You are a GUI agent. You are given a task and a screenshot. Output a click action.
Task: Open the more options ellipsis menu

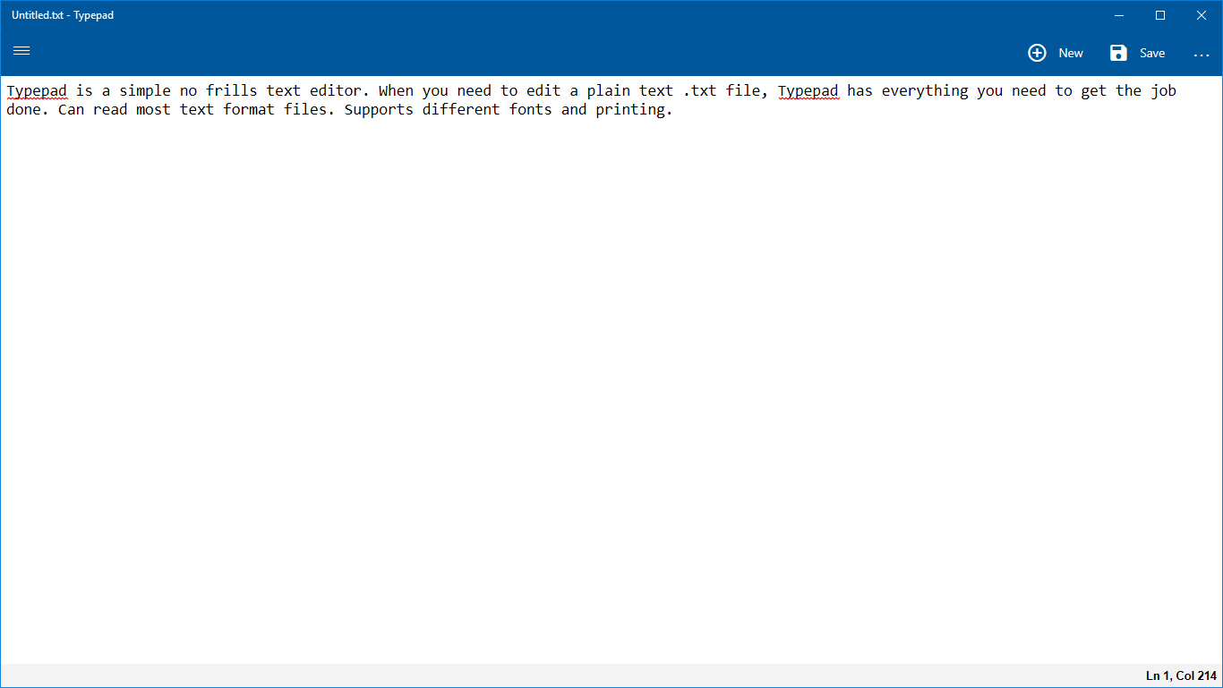coord(1202,55)
